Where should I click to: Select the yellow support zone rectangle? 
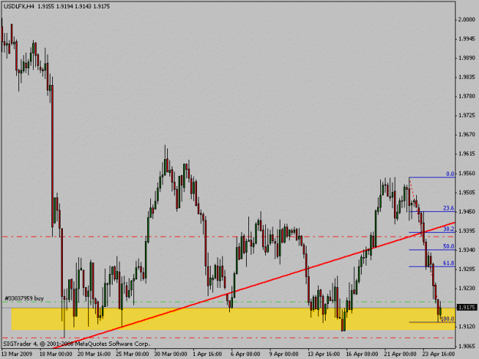[x=233, y=319]
